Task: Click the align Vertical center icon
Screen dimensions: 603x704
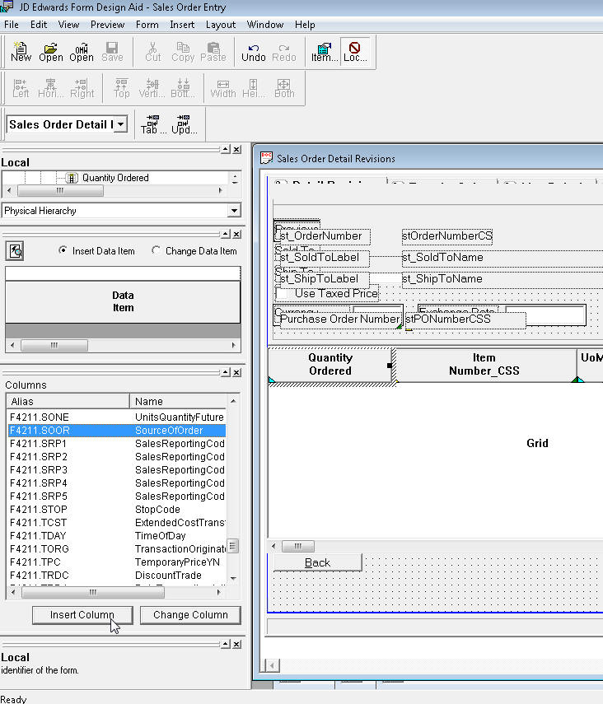Action: click(152, 88)
